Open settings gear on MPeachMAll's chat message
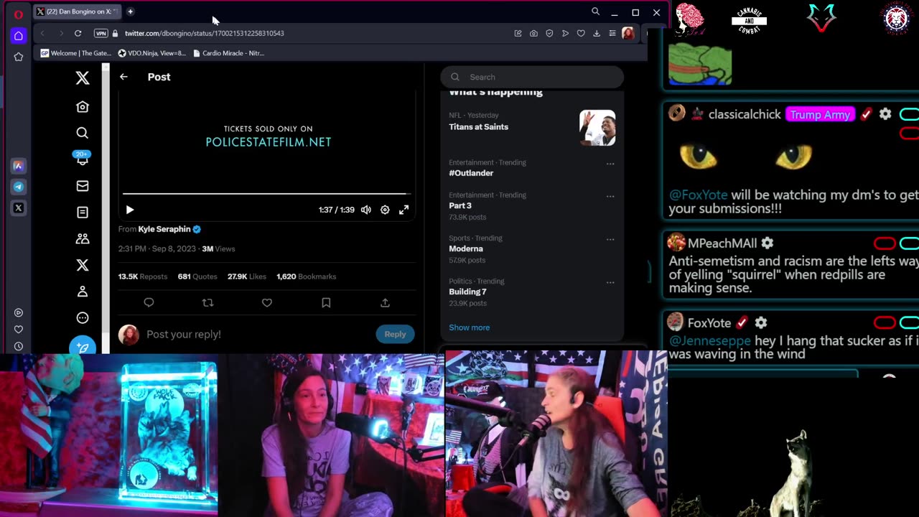The height and width of the screenshot is (517, 919). [768, 243]
